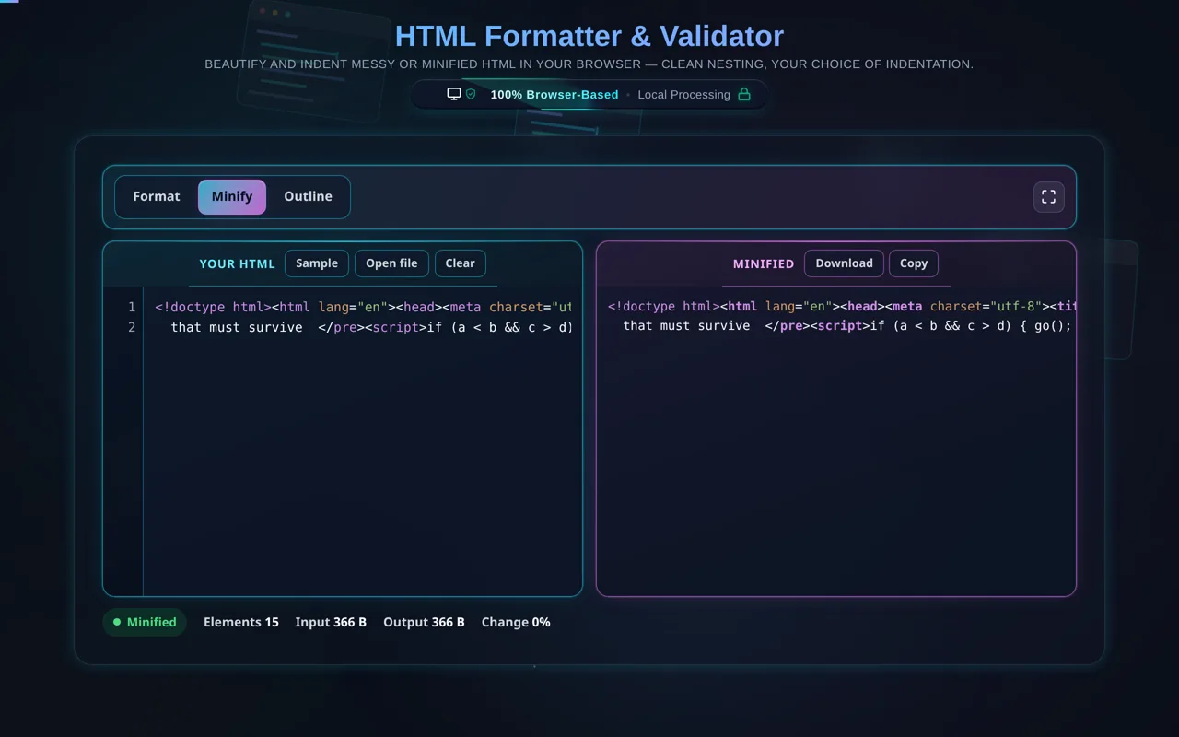The height and width of the screenshot is (737, 1179).
Task: Click the fullscreen expand icon
Action: (1048, 197)
